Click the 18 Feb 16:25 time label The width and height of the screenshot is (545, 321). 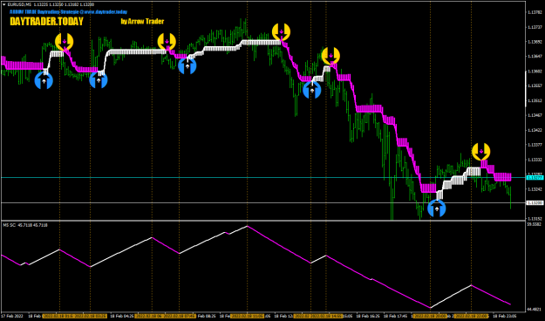pyautogui.click(x=367, y=317)
